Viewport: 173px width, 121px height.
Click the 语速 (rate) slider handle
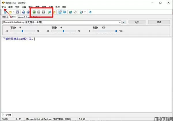click(22, 31)
